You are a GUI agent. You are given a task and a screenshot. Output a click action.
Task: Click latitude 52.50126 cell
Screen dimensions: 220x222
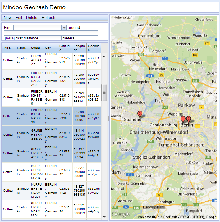click(65, 209)
